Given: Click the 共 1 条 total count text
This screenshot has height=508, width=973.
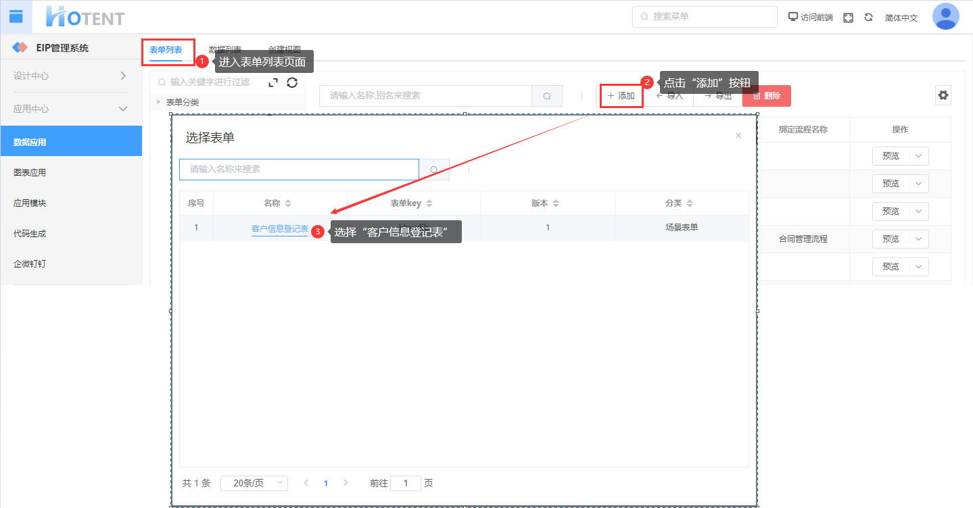Looking at the screenshot, I should pos(196,483).
